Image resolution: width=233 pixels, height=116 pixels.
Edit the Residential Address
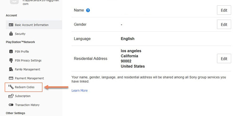click(224, 58)
